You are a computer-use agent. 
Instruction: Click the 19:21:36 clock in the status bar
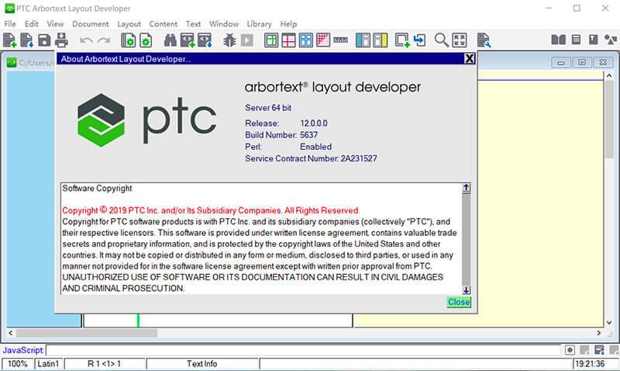[590, 363]
